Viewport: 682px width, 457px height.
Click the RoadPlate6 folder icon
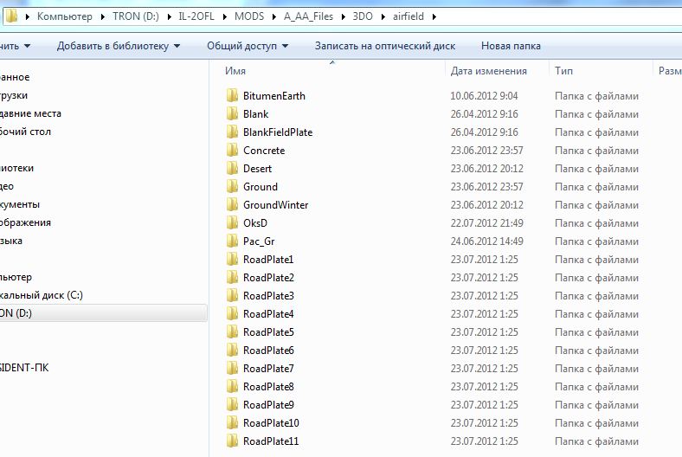tap(232, 350)
